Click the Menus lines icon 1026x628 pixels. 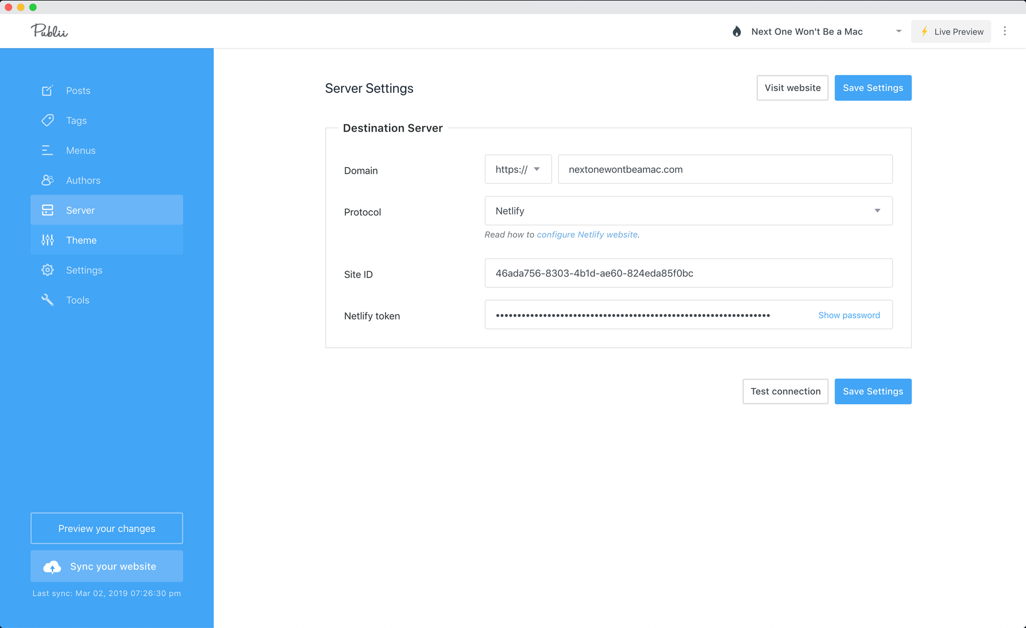(x=47, y=150)
